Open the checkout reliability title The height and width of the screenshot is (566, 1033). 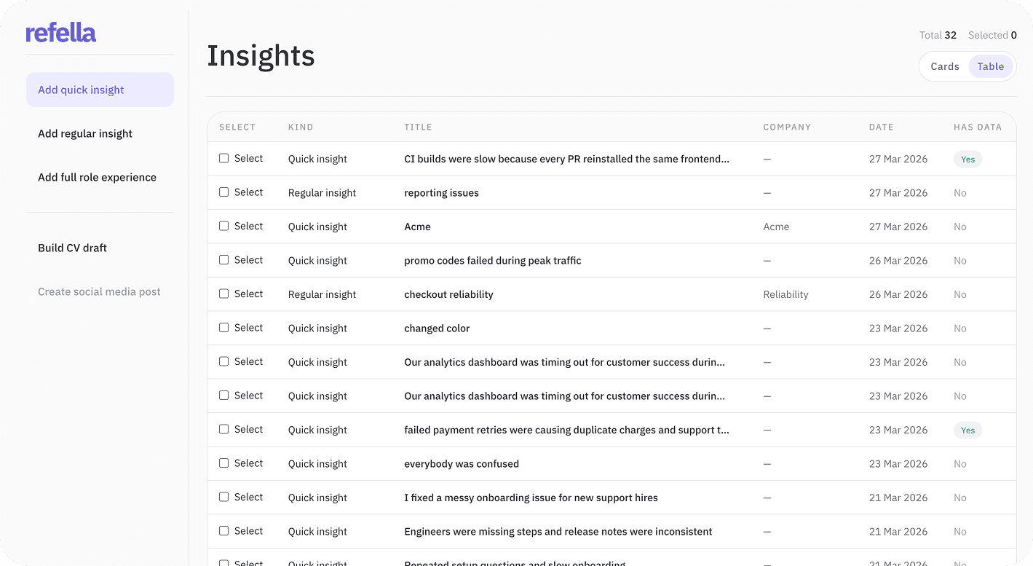[448, 294]
